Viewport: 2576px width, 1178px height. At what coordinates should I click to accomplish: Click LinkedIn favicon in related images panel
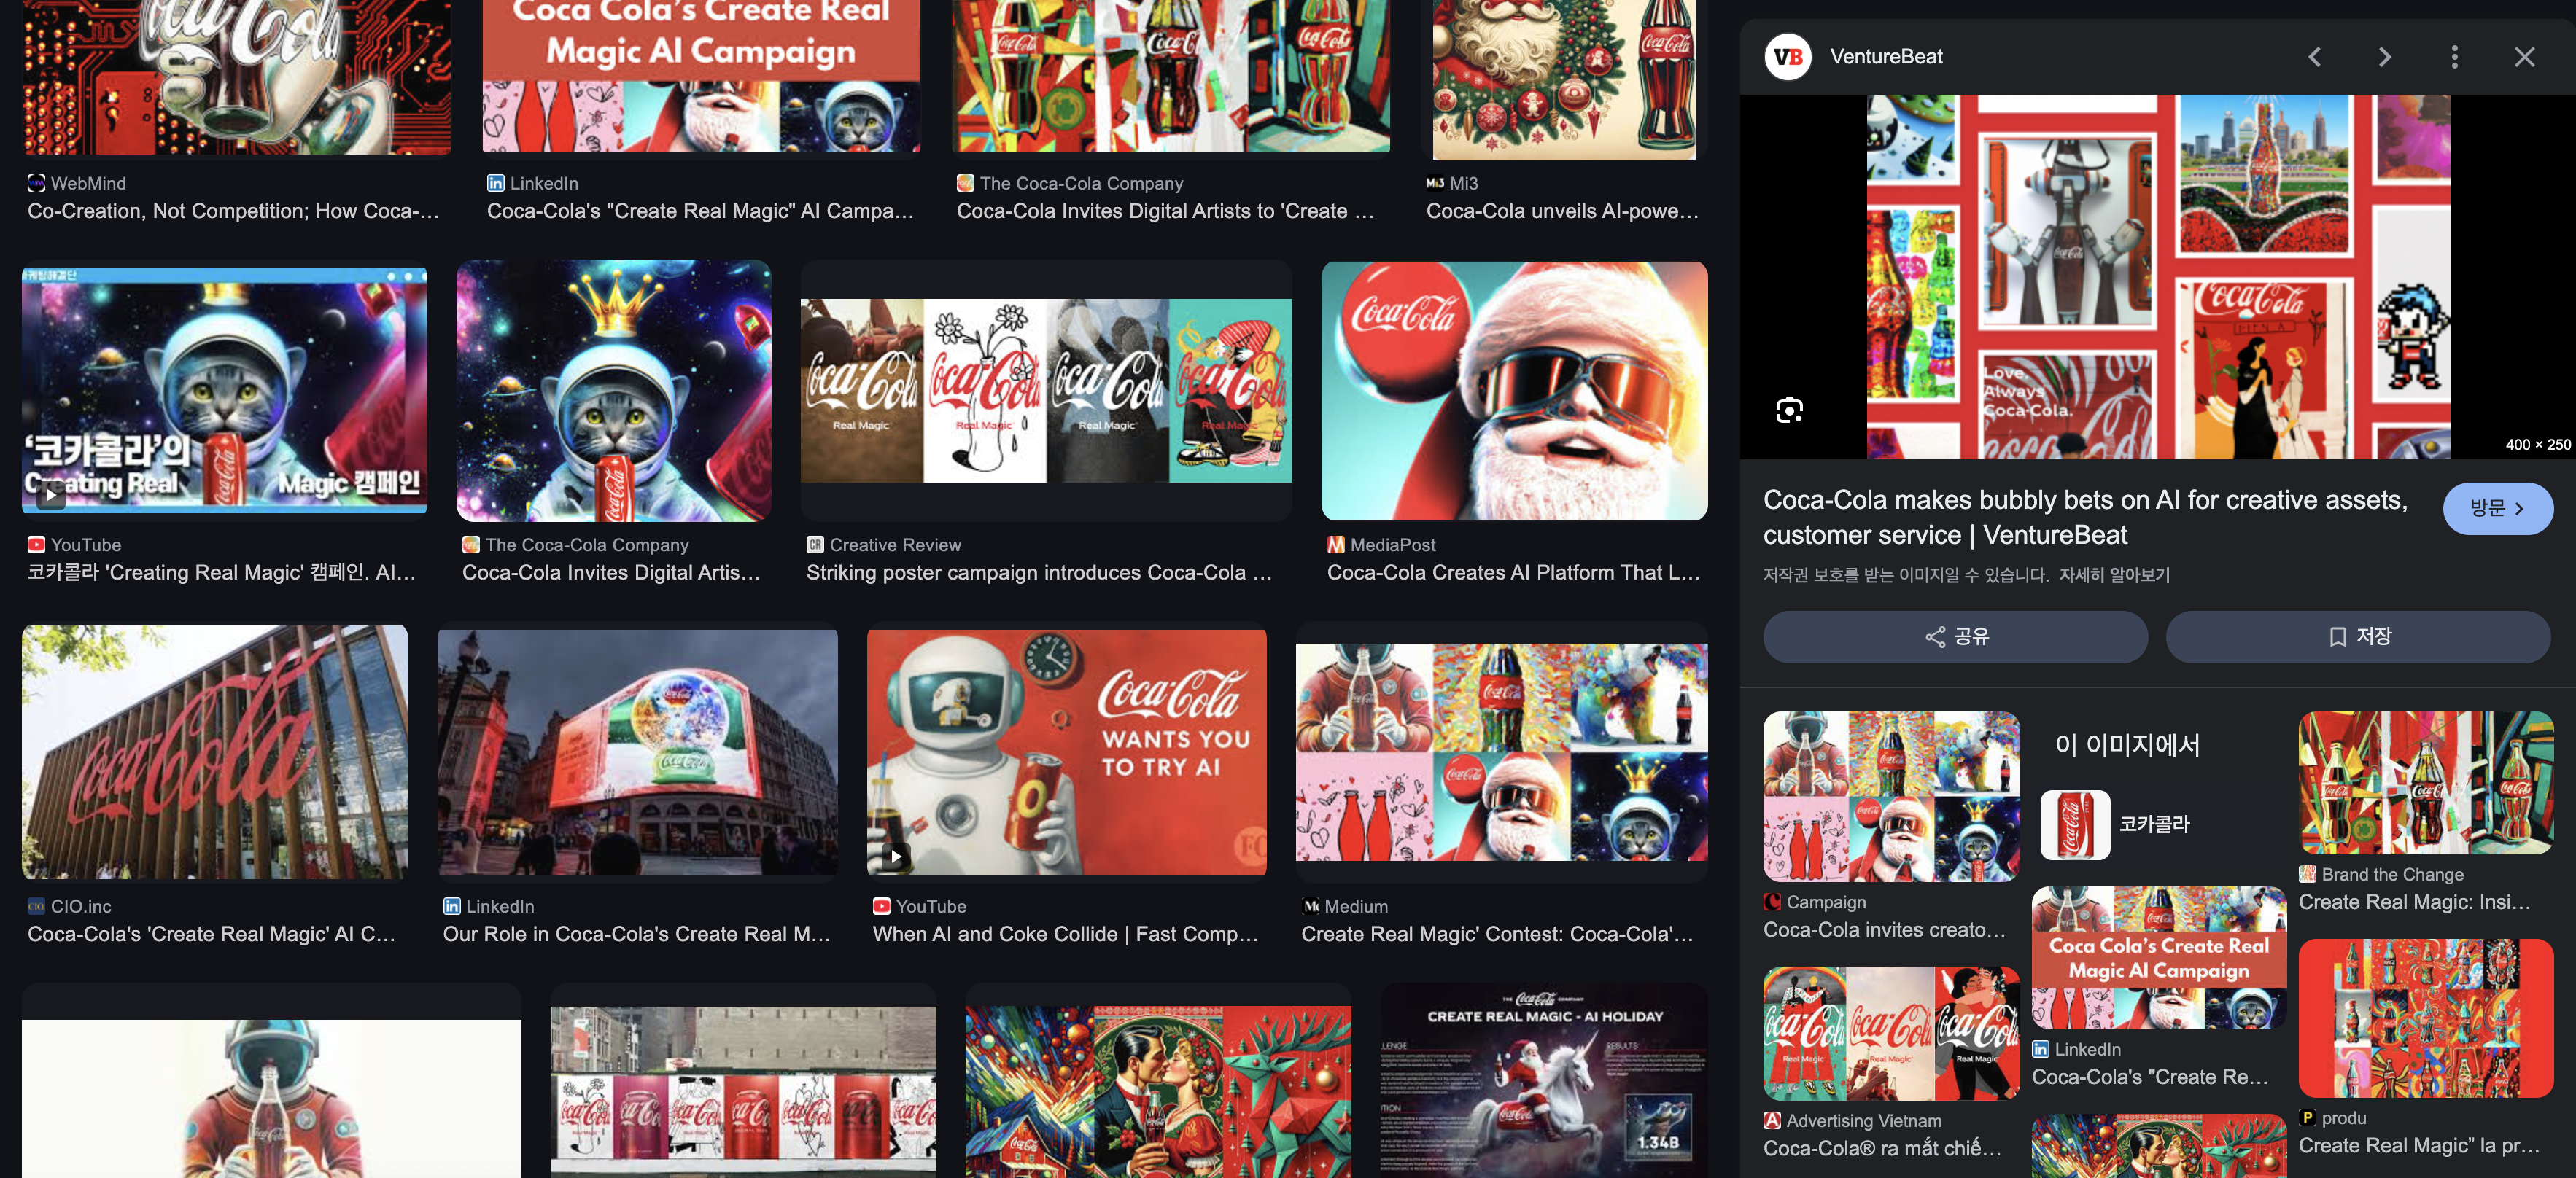2040,1049
